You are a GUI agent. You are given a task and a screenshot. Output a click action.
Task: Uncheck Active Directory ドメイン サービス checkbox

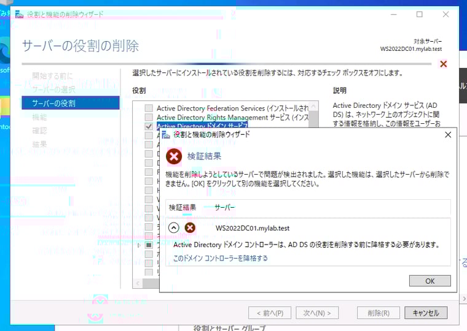pos(149,126)
